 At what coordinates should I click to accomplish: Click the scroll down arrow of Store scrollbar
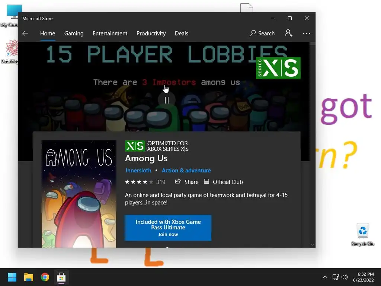[313, 245]
